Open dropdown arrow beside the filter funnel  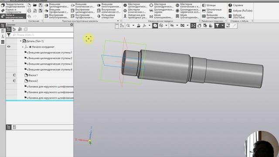222,26
